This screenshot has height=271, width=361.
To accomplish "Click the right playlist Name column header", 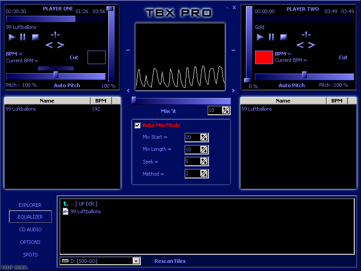I will tap(283, 101).
